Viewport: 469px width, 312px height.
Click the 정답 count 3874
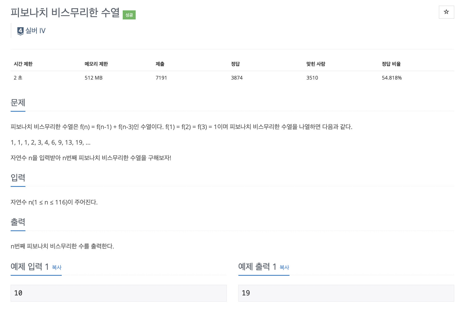[236, 77]
